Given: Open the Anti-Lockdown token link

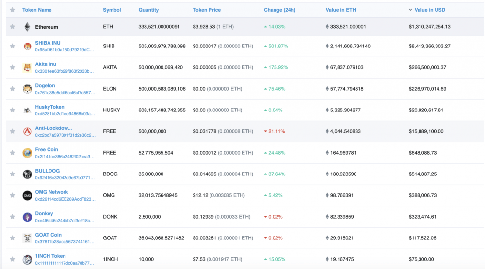Looking at the screenshot, I should coord(53,128).
